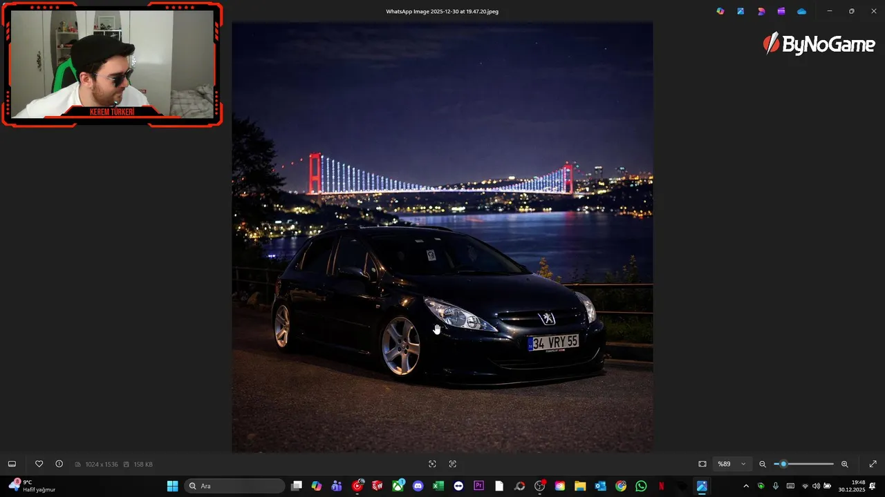Toggle the filmstrip view icon
Image resolution: width=885 pixels, height=497 pixels.
[12, 464]
